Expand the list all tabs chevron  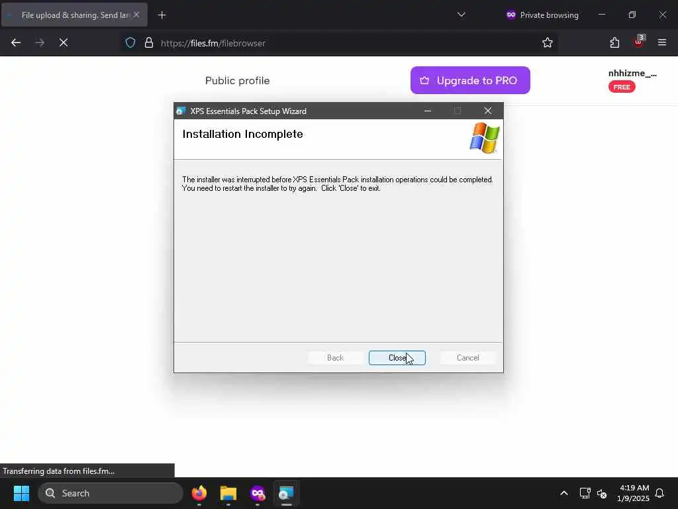pos(461,15)
